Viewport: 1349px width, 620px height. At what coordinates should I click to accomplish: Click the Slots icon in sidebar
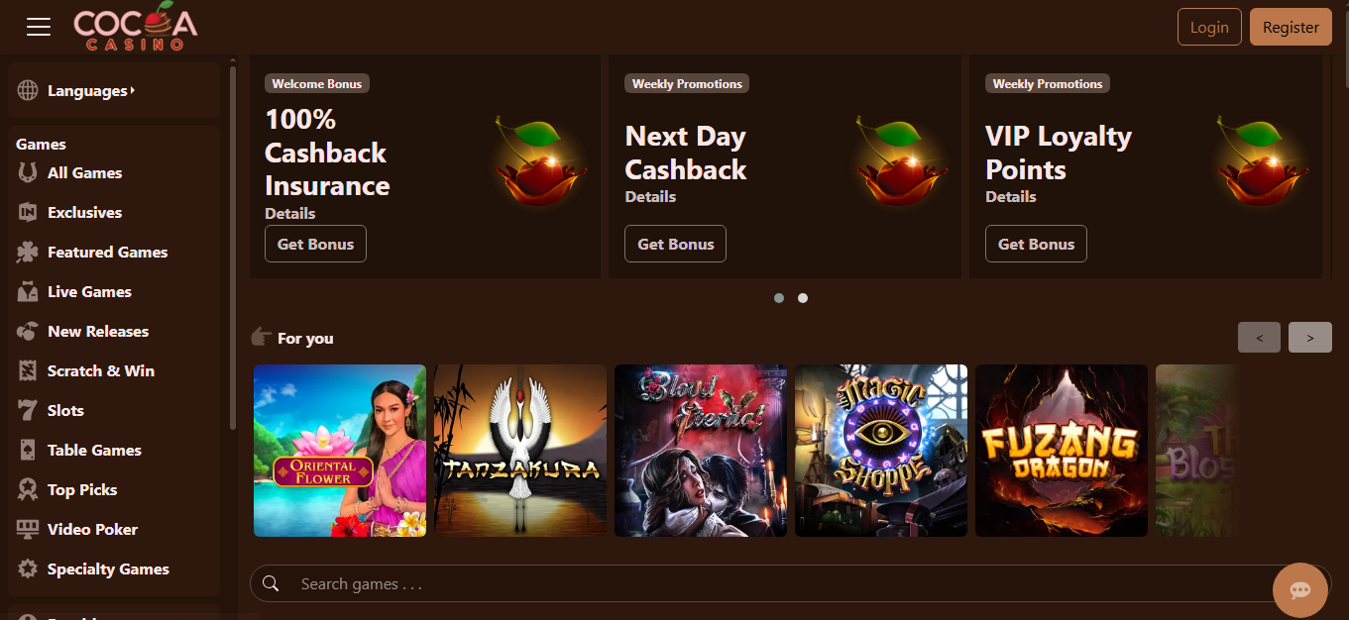(28, 410)
